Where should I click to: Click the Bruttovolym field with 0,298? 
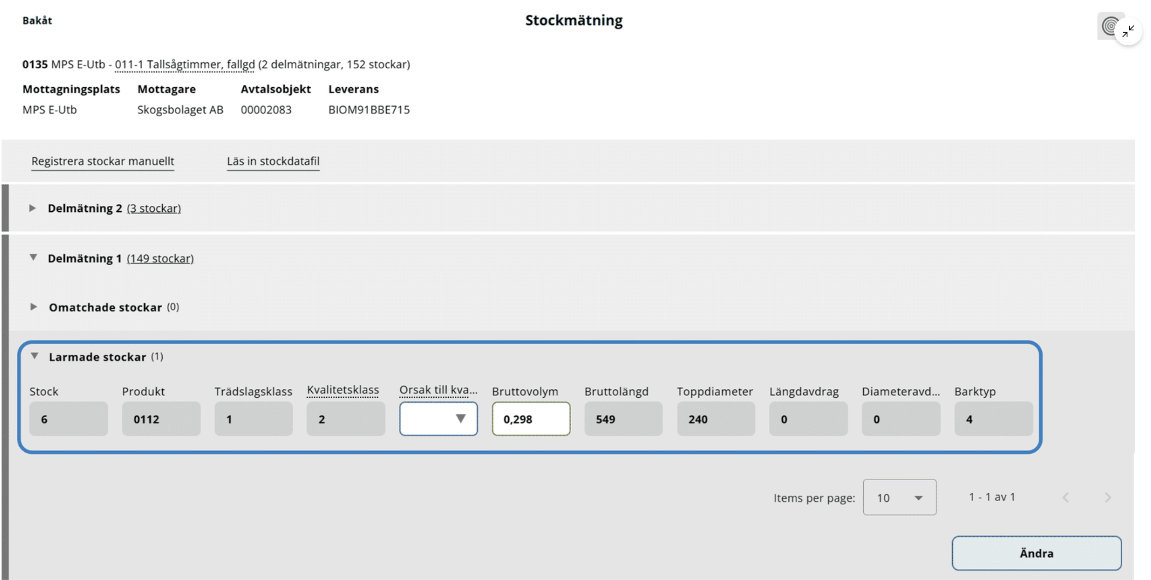tap(531, 419)
